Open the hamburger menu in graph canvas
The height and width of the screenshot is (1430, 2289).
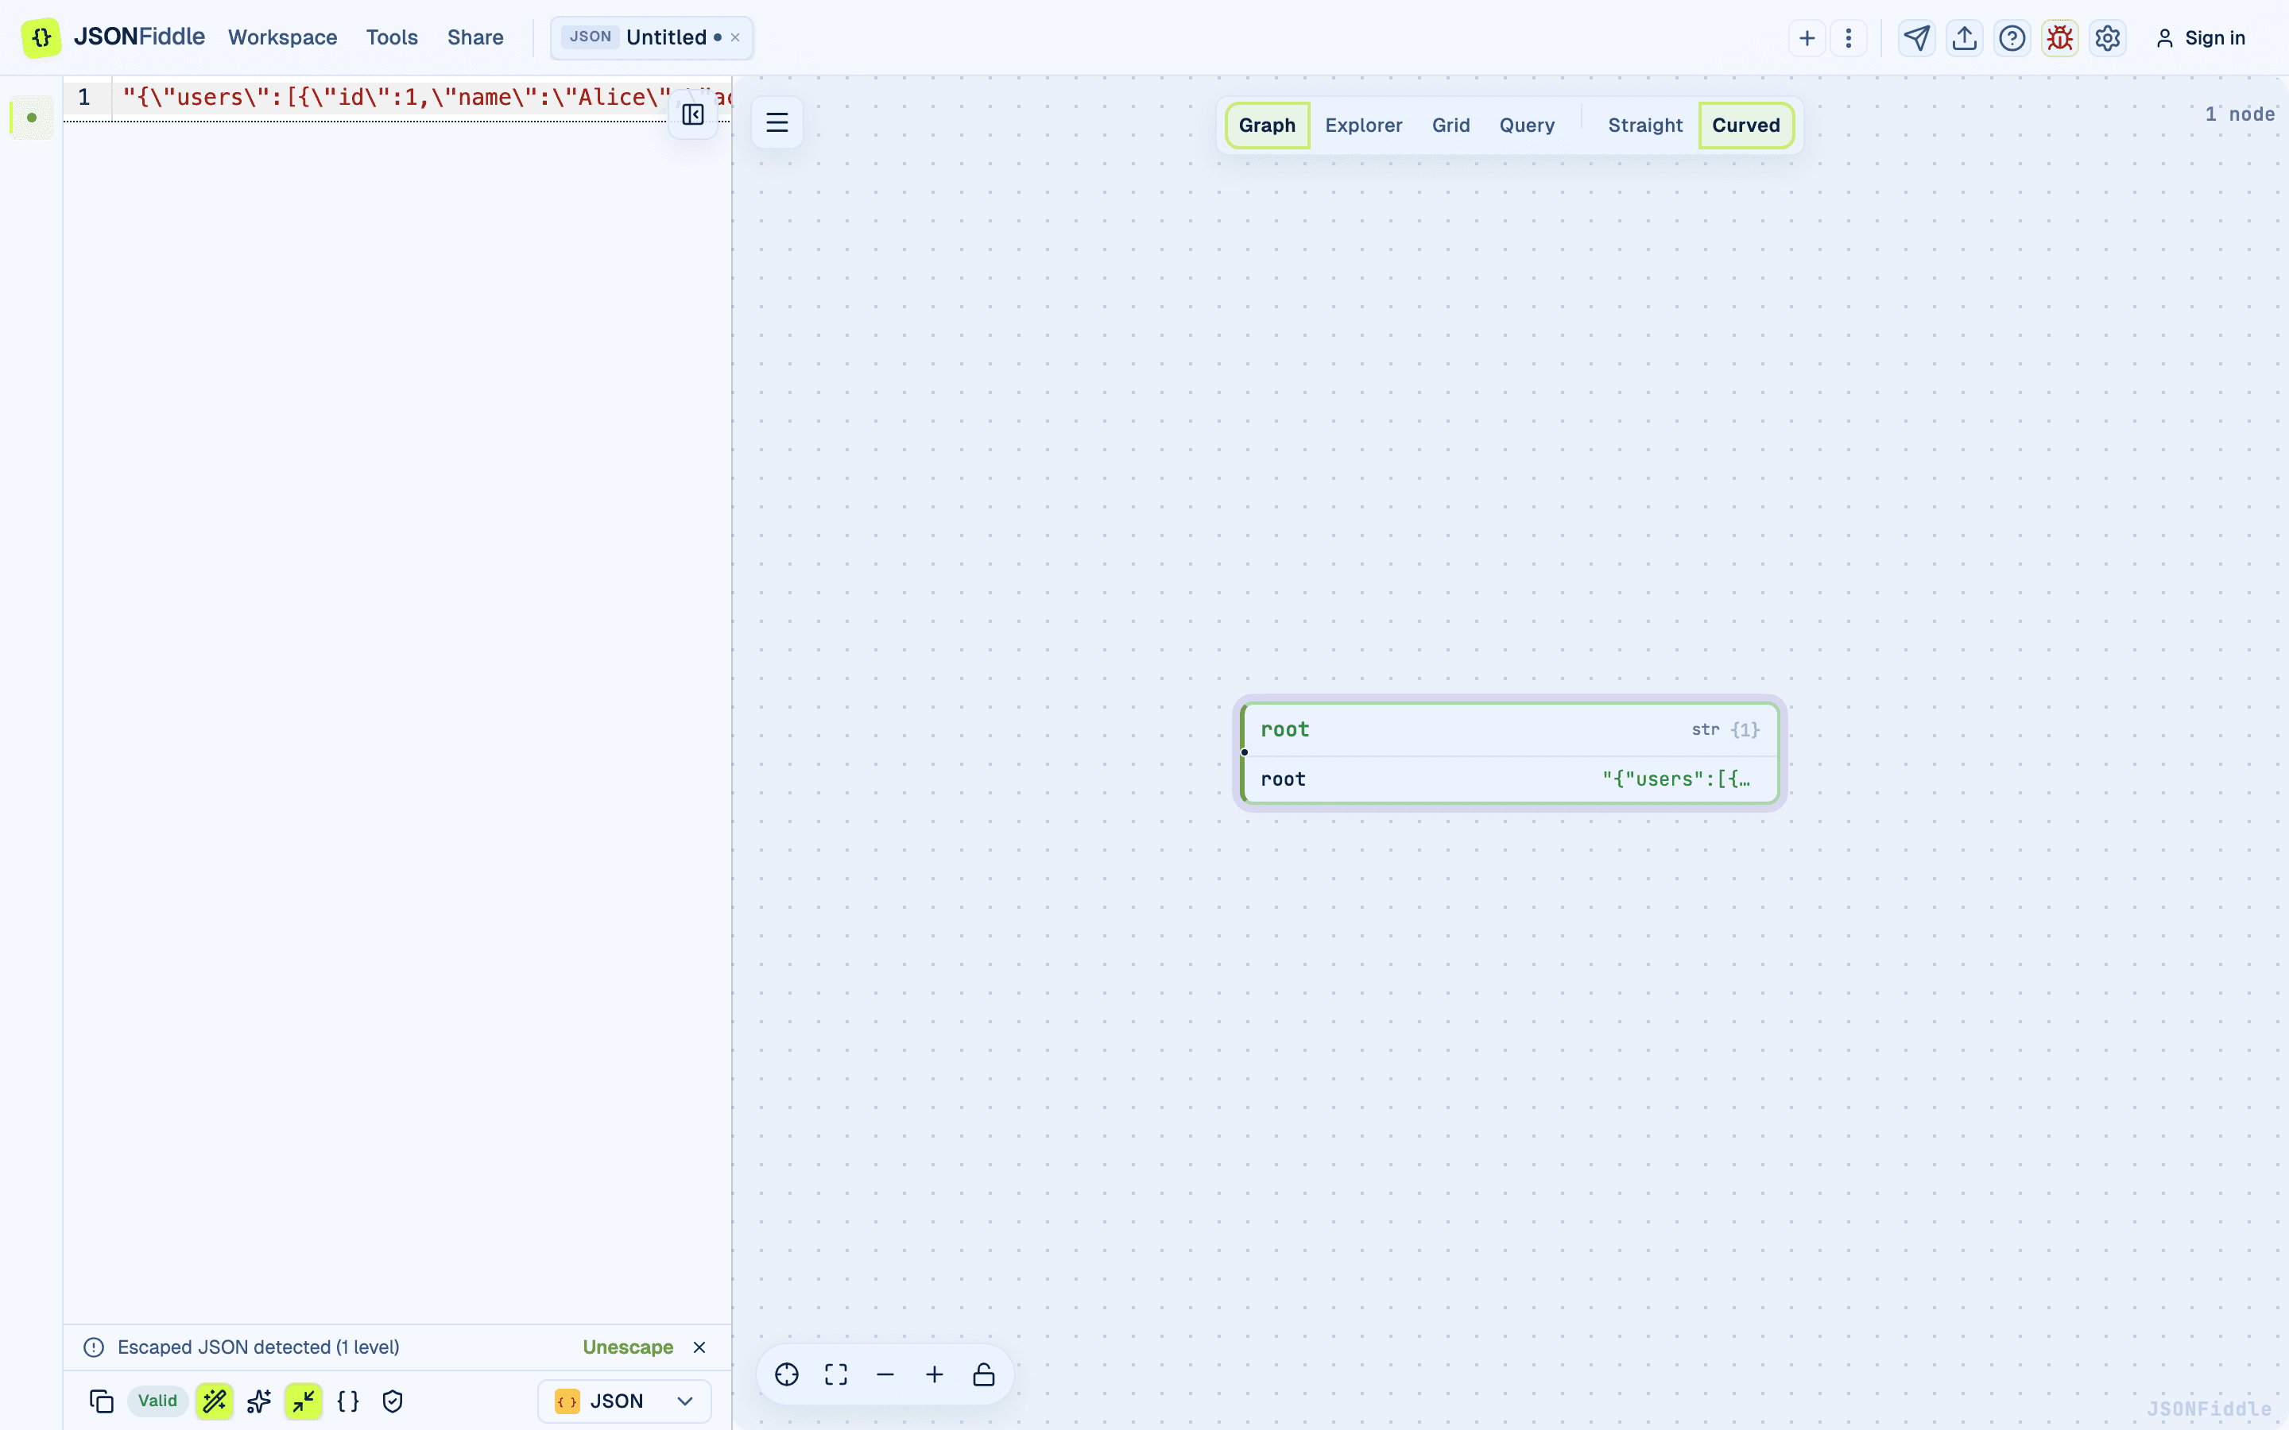[x=777, y=122]
